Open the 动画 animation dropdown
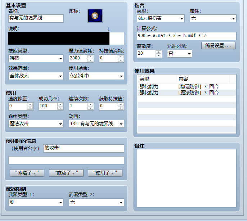This screenshot has height=221, width=247. [x=96, y=124]
